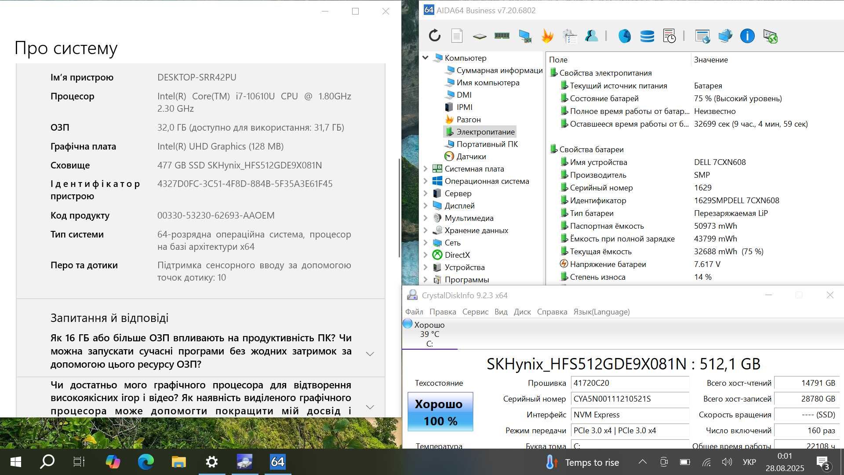Select the Датчики tree item
844x475 pixels.
coord(471,156)
